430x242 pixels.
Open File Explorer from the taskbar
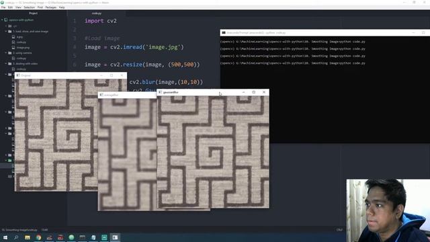[28, 237]
